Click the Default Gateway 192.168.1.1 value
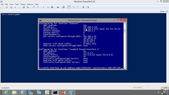This screenshot has width=169, height=95. point(89,31)
